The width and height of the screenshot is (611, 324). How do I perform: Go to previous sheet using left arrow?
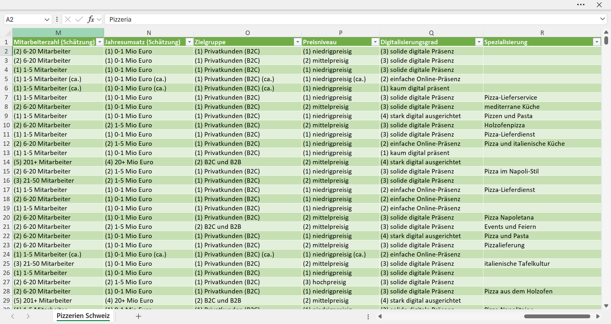(13, 316)
